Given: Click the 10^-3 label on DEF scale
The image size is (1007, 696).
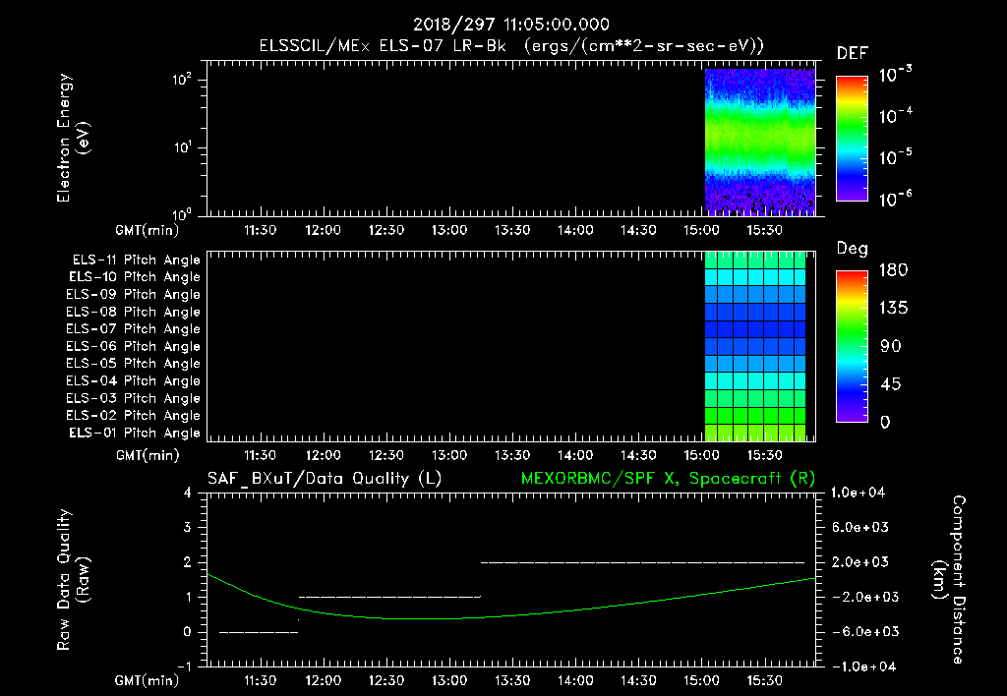Looking at the screenshot, I should pos(895,74).
